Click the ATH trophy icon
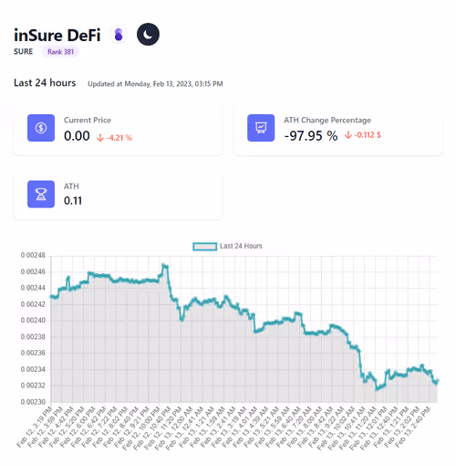 click(41, 194)
